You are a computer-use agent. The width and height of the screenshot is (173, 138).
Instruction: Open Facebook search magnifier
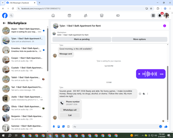coord(11,16)
